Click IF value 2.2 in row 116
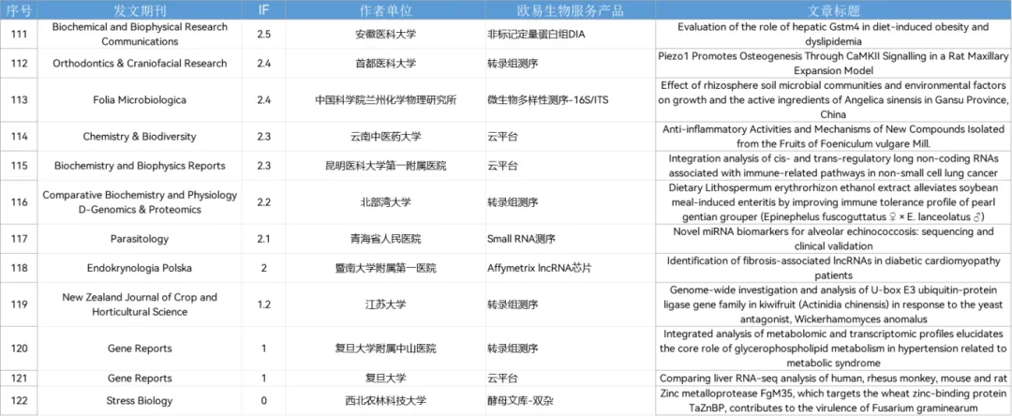The image size is (1012, 416). click(263, 202)
